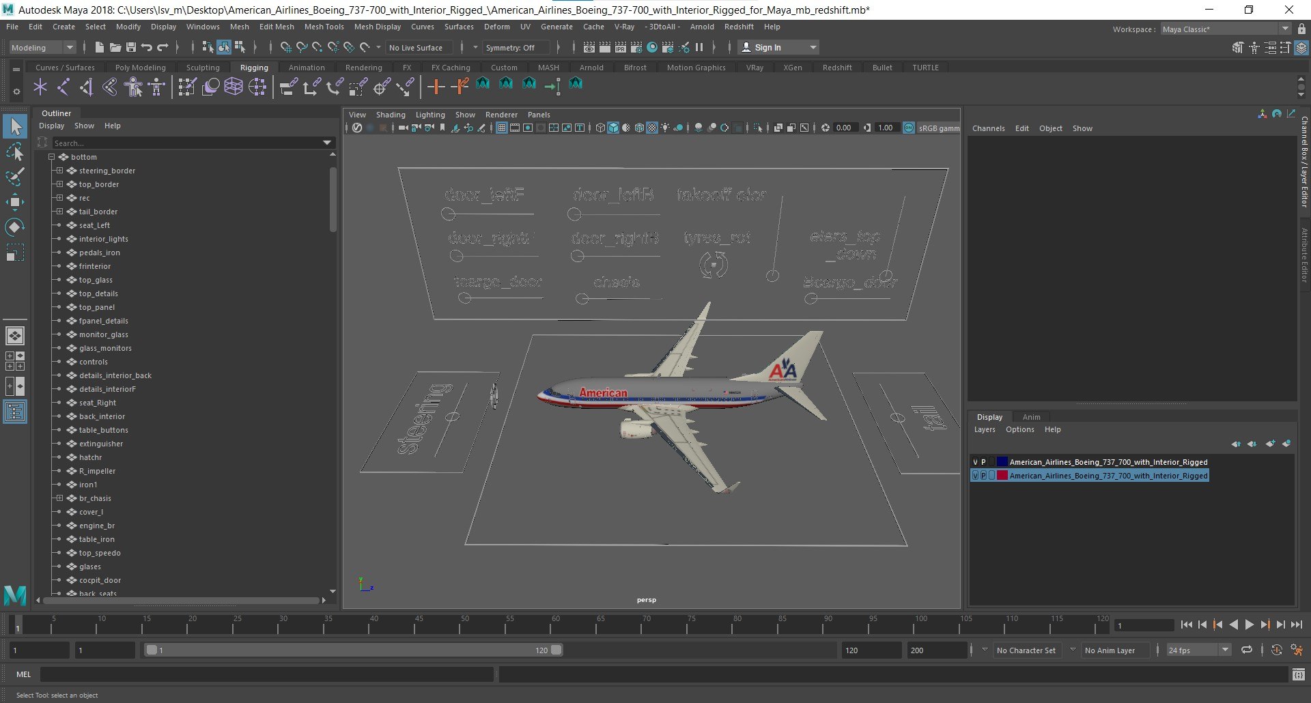Activate the Rotate tool

(x=15, y=227)
